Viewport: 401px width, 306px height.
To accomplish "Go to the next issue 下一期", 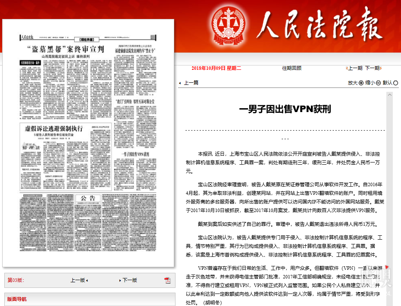I will click(x=373, y=68).
